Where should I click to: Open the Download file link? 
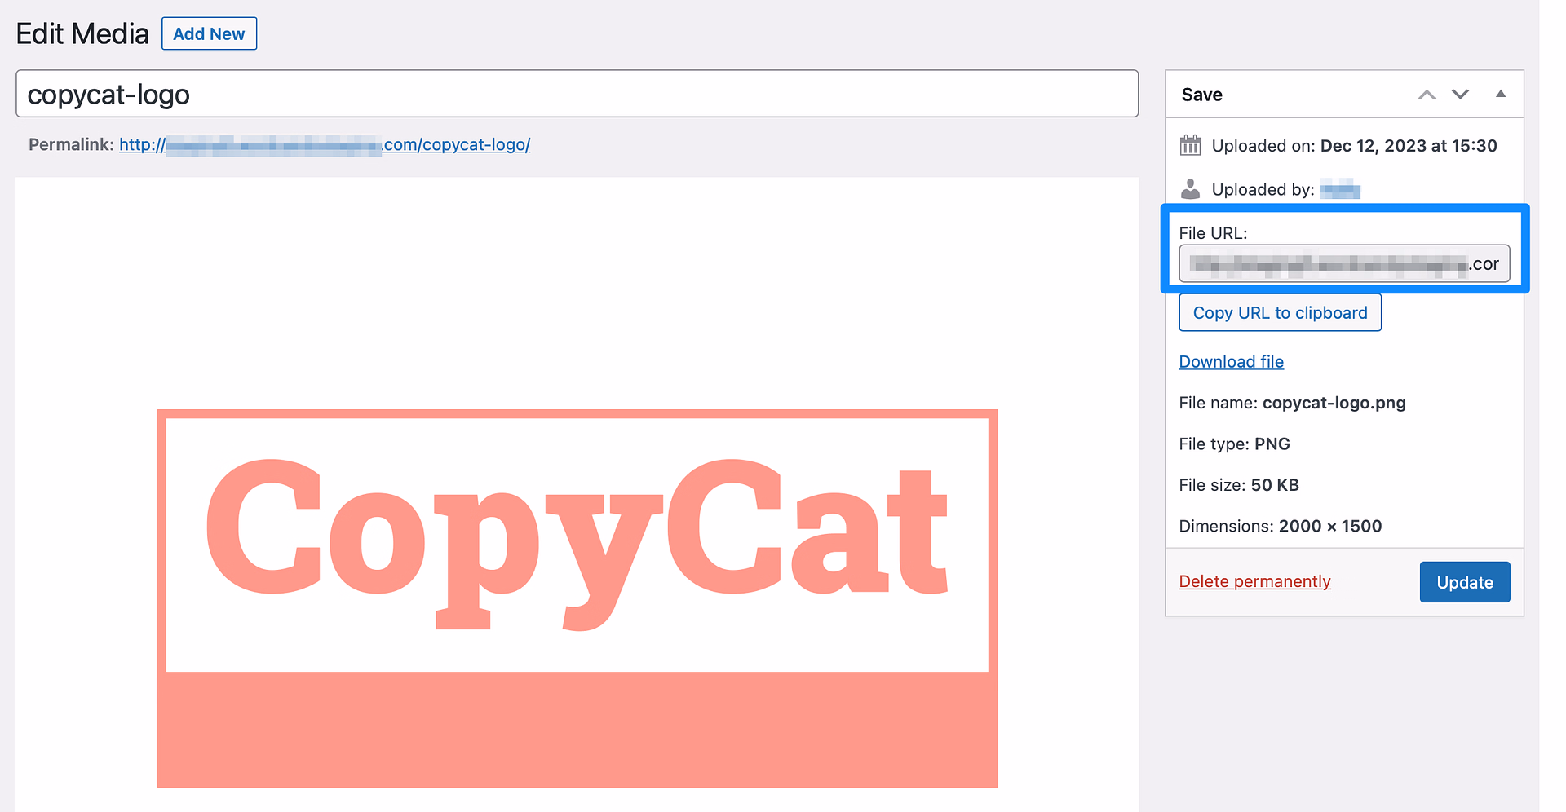(1231, 361)
